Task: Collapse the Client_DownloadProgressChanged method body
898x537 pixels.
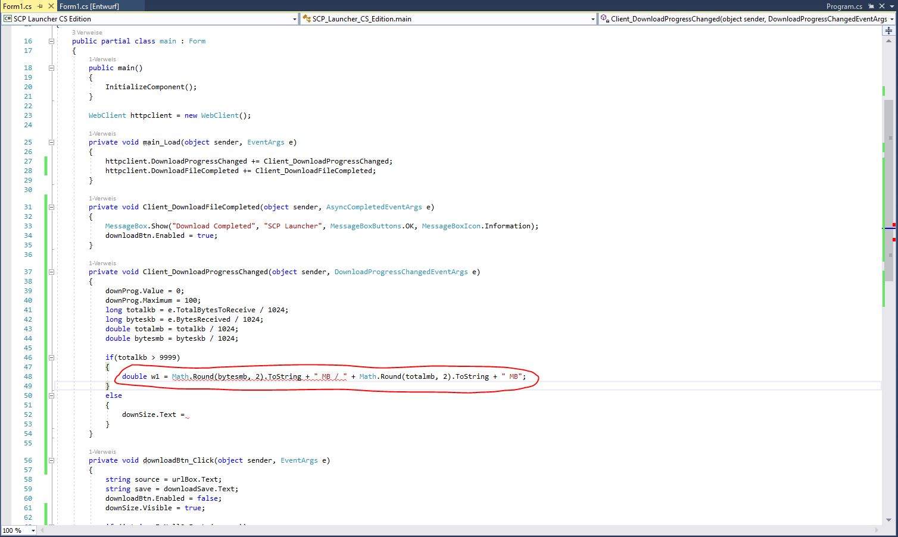Action: pyautogui.click(x=51, y=272)
